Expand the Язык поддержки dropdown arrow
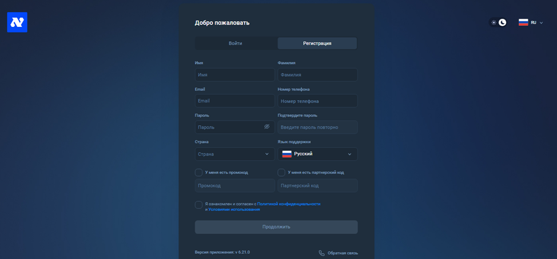This screenshot has width=557, height=259. click(x=349, y=154)
